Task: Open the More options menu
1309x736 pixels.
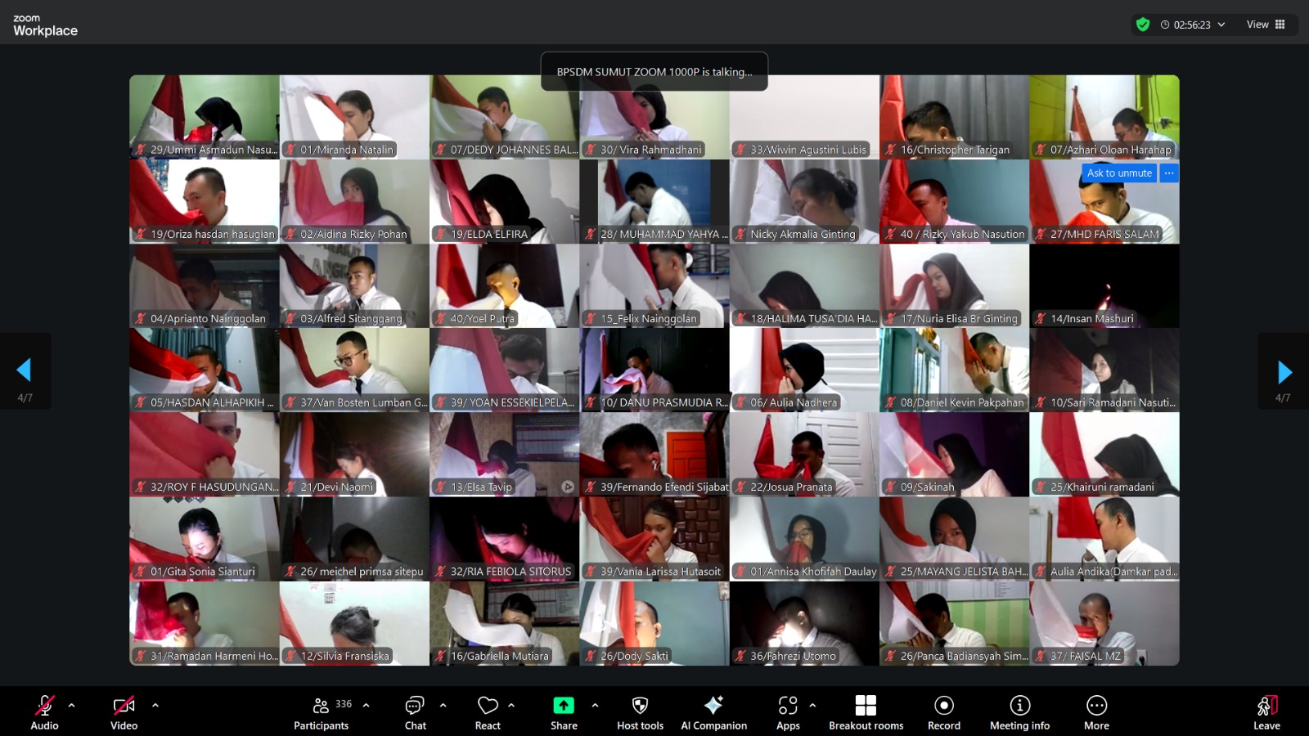Action: click(1096, 711)
